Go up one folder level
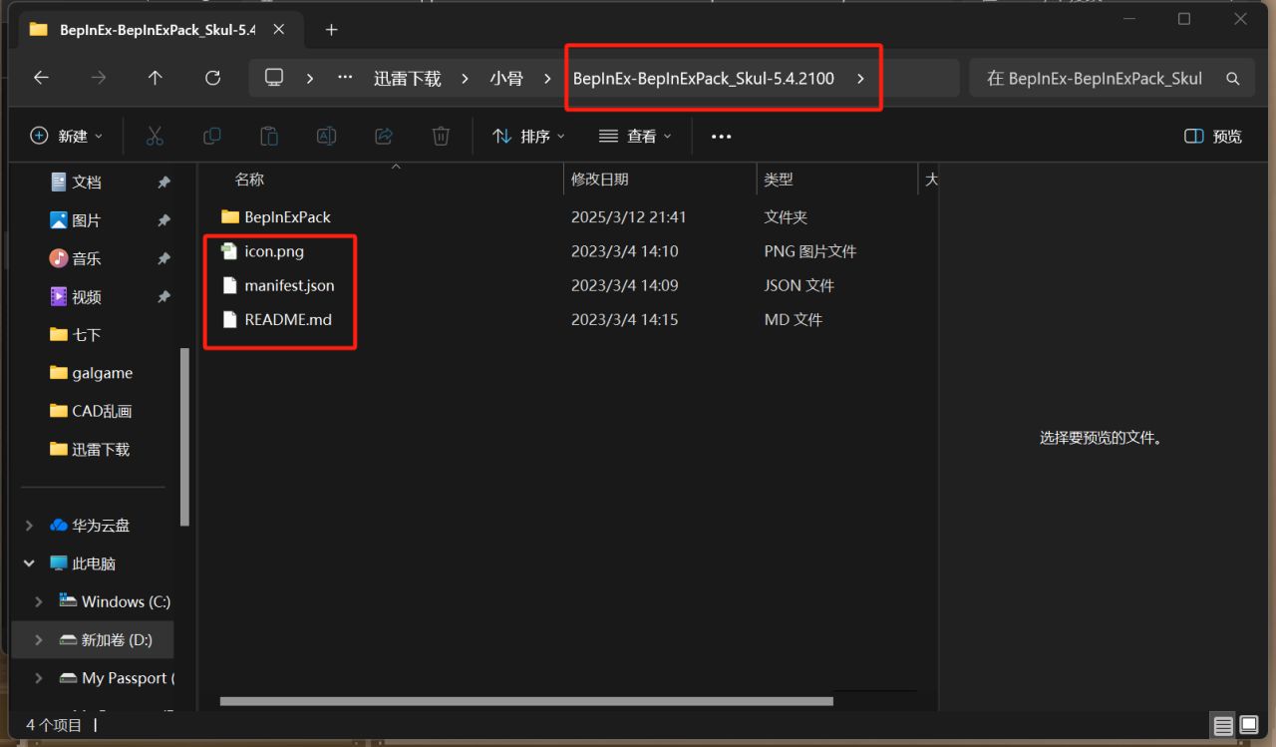1276x747 pixels. tap(155, 78)
